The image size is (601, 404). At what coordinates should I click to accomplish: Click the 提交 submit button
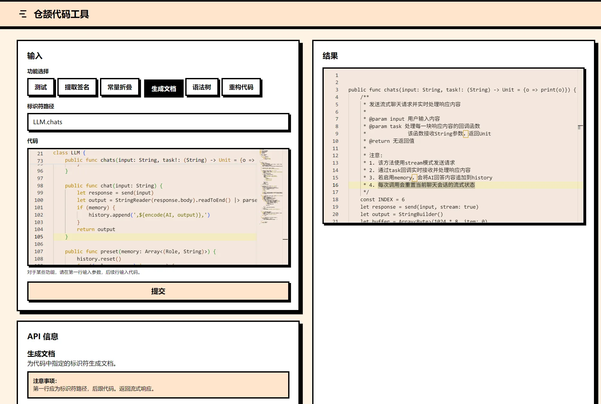[158, 291]
